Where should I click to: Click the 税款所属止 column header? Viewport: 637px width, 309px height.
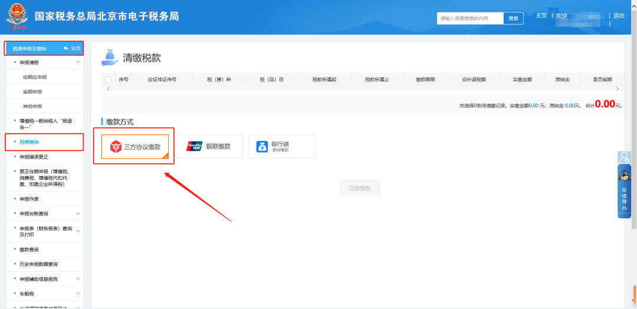(377, 80)
